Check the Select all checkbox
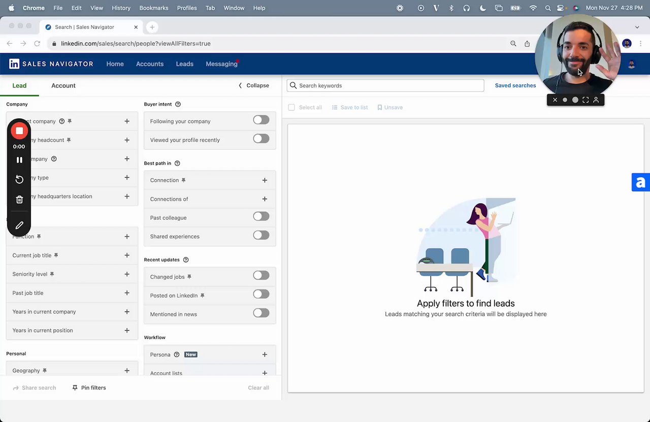 pos(291,108)
